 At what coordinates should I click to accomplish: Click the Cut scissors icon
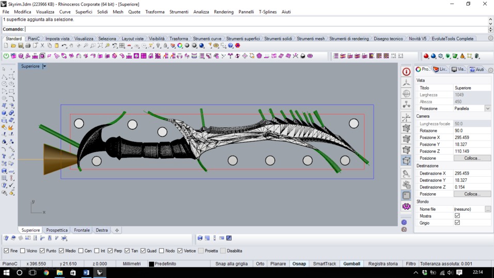[x=42, y=45]
